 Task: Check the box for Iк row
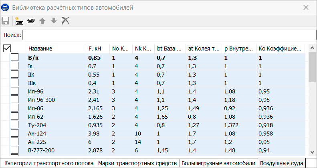point(14,66)
